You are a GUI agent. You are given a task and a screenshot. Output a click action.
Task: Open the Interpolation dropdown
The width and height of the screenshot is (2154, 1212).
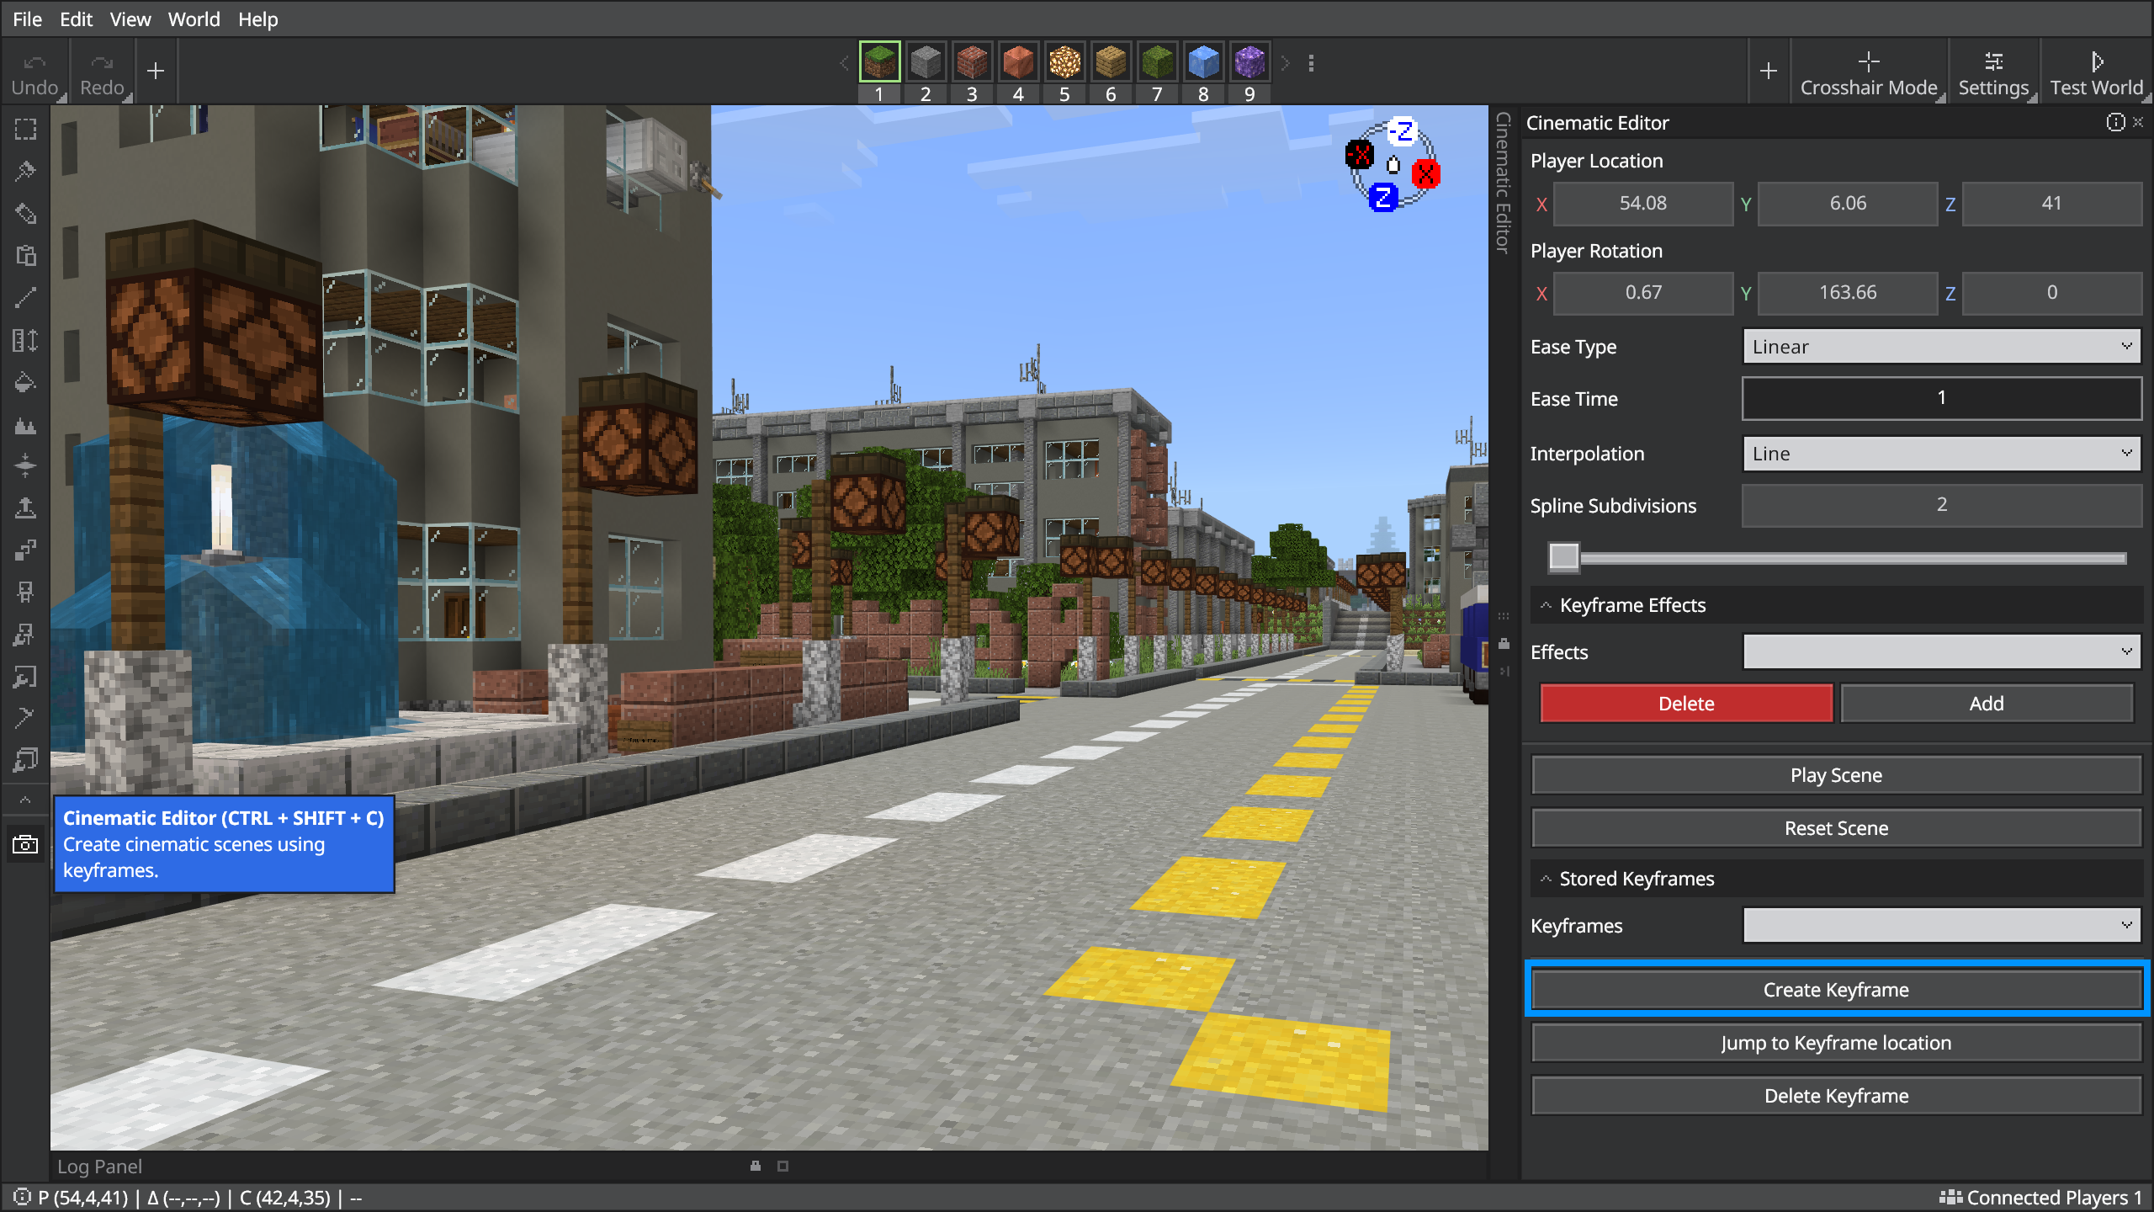click(1941, 454)
